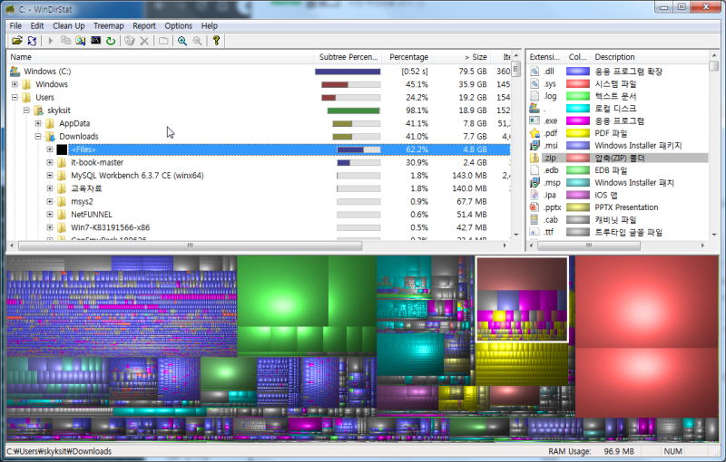Viewport: 726px width, 462px height.
Task: Click the green Refresh Selected icon
Action: [111, 41]
